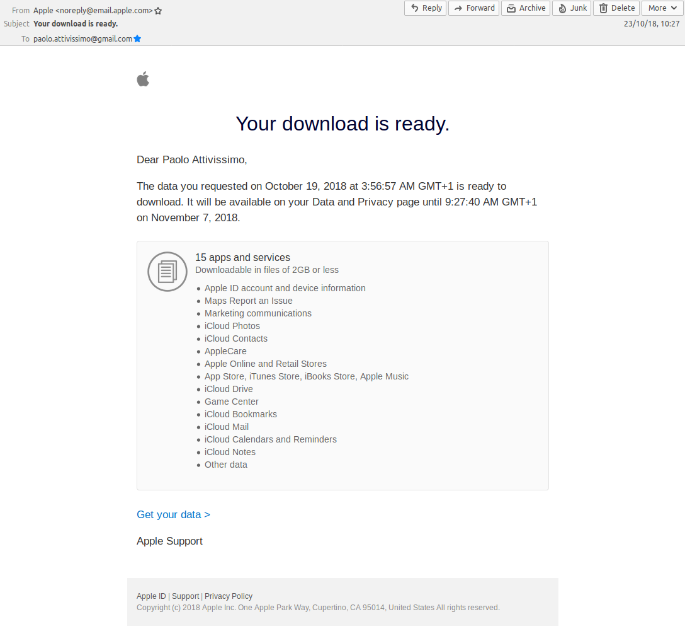
Task: Click the blue star beside recipient address
Action: [137, 39]
